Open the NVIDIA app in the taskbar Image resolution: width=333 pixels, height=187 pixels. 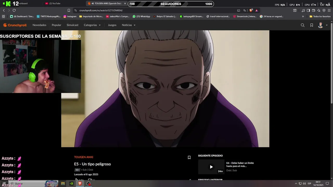[x=71, y=184]
